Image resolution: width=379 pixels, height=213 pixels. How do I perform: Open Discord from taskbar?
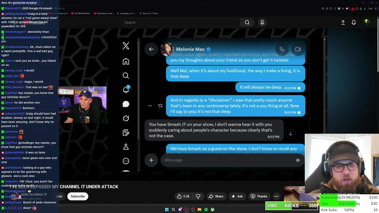click(x=180, y=210)
